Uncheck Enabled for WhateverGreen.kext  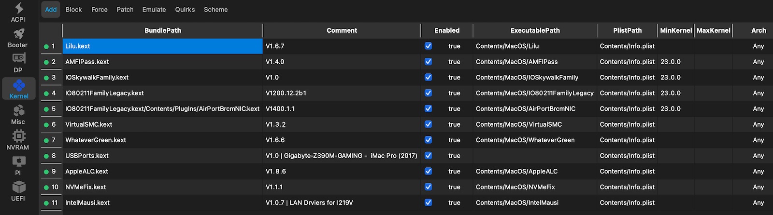point(428,140)
